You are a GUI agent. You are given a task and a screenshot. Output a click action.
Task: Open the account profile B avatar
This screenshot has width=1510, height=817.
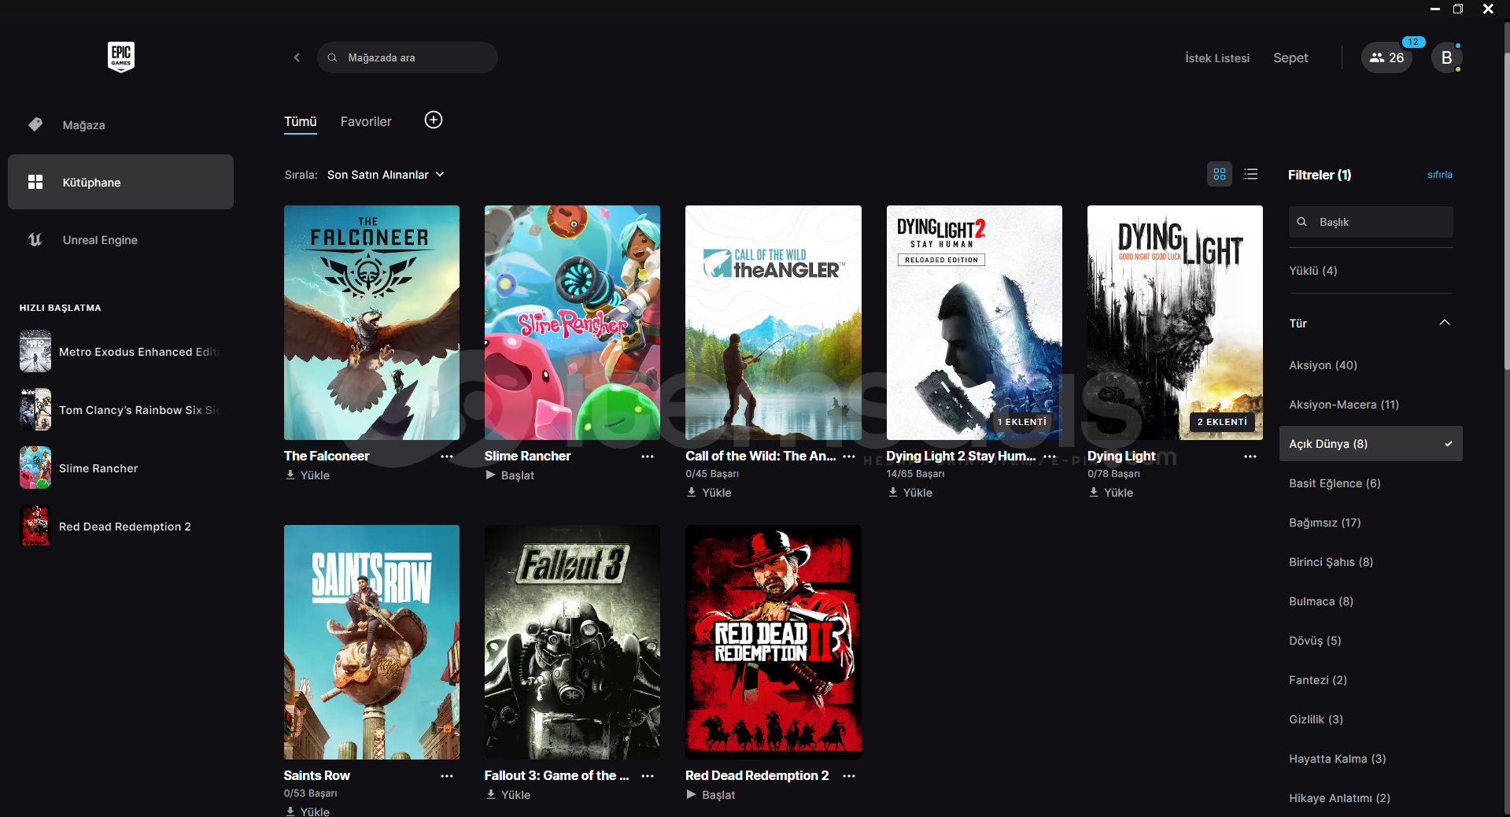[1446, 57]
